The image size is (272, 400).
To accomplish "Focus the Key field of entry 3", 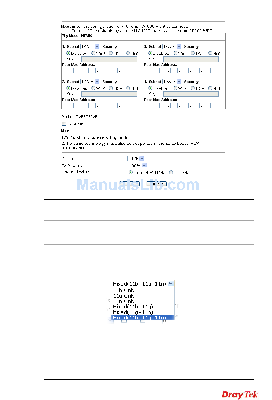I will click(x=191, y=59).
